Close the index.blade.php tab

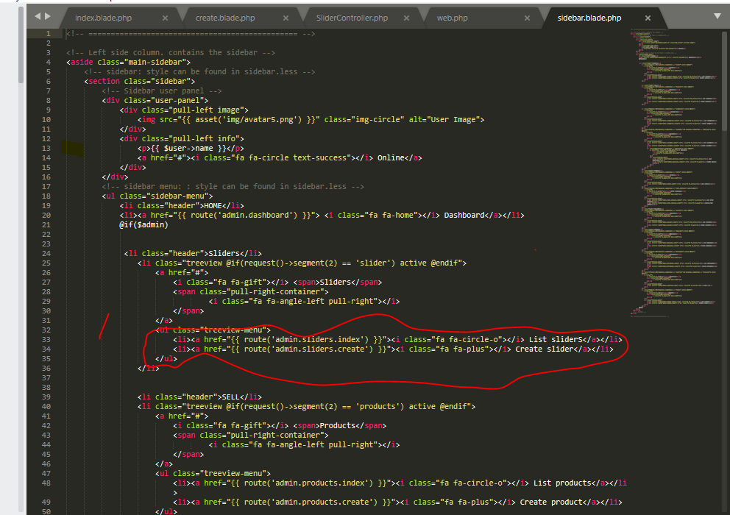165,17
